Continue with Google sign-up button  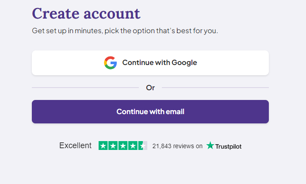click(x=150, y=63)
